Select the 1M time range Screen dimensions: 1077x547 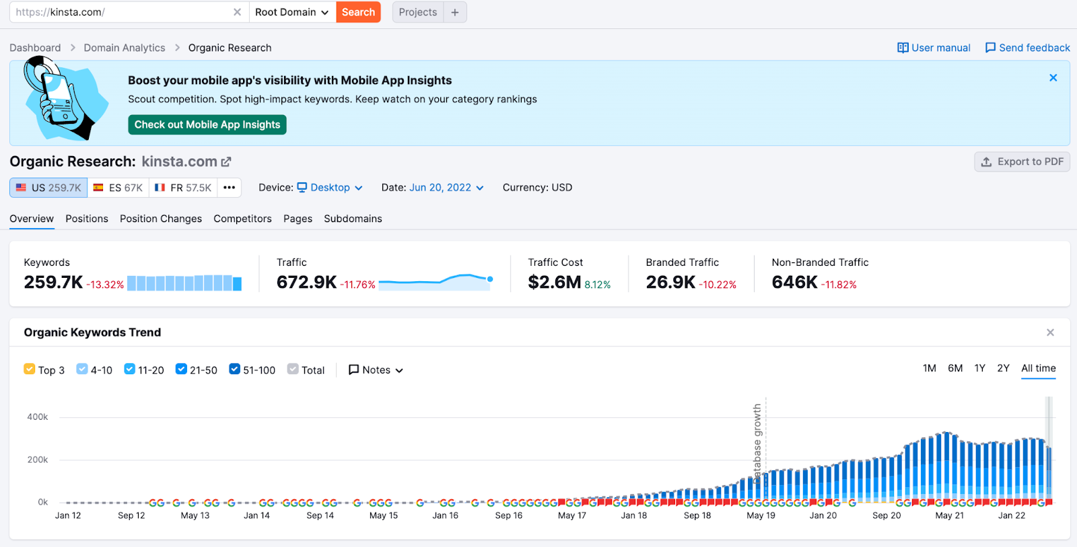930,368
